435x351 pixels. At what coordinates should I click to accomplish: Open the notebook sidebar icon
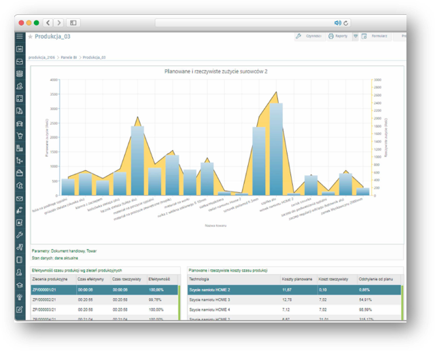click(x=20, y=260)
